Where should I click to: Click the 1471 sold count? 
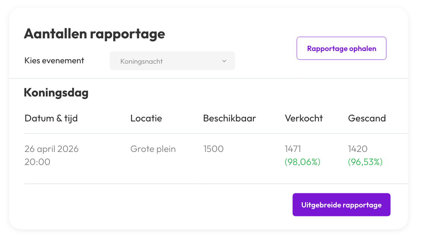click(293, 149)
